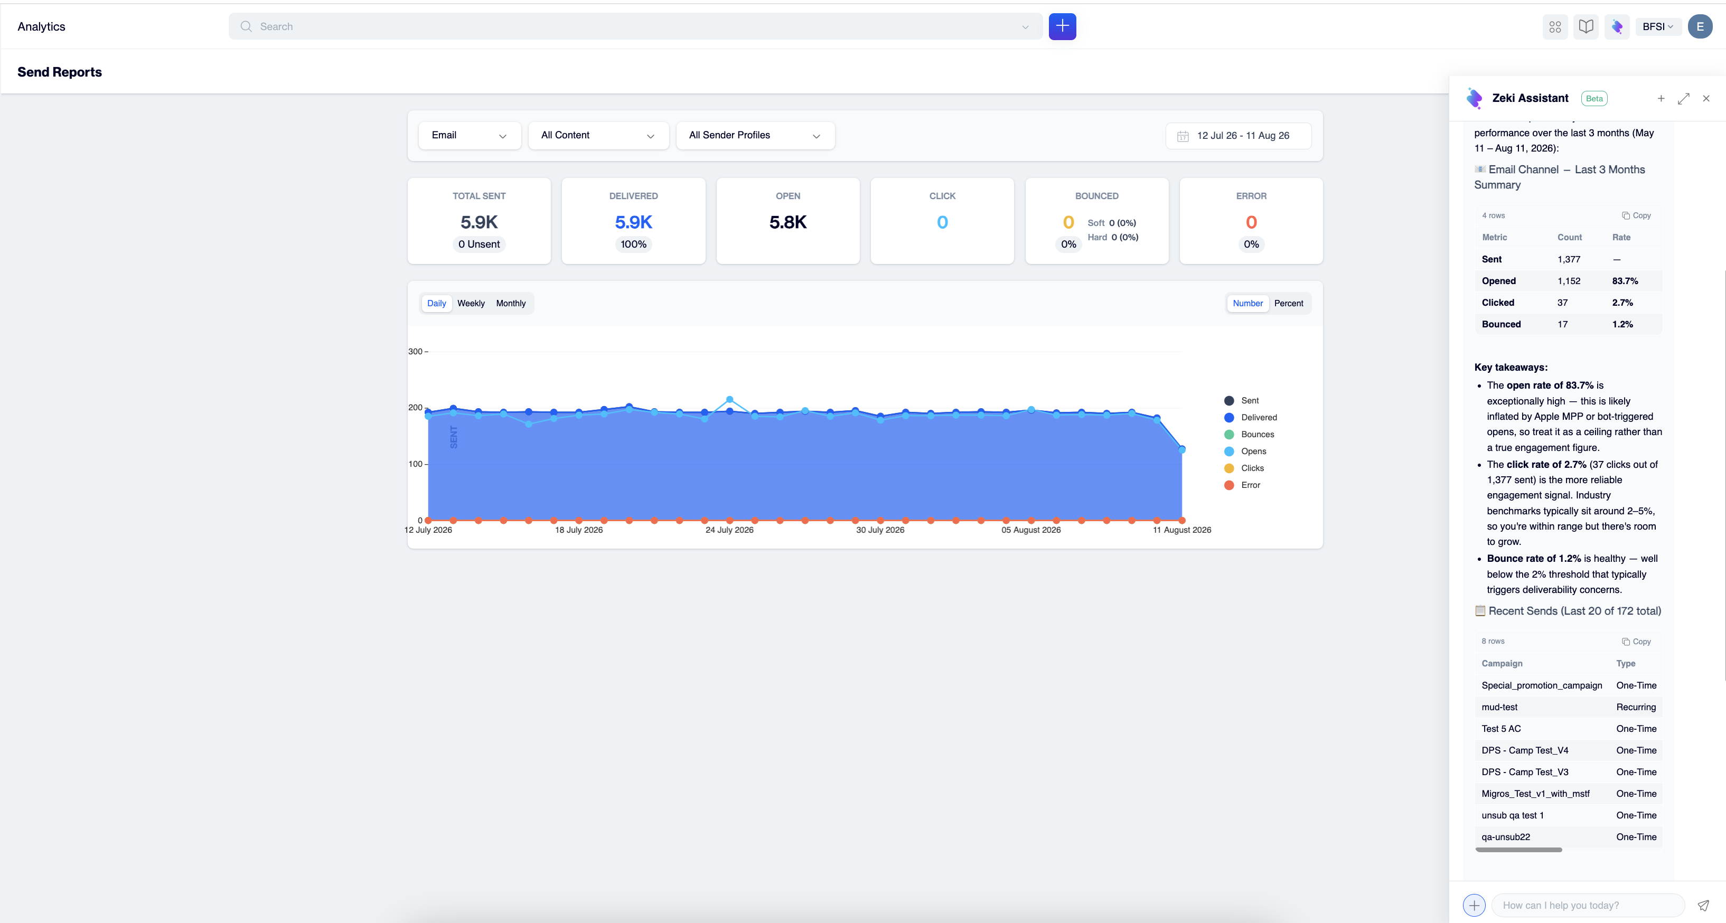Click the attachment plus circle icon
Viewport: 1726px width, 923px height.
click(1474, 905)
